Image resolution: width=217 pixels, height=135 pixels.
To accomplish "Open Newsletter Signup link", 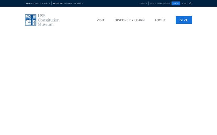I will tap(160, 3).
